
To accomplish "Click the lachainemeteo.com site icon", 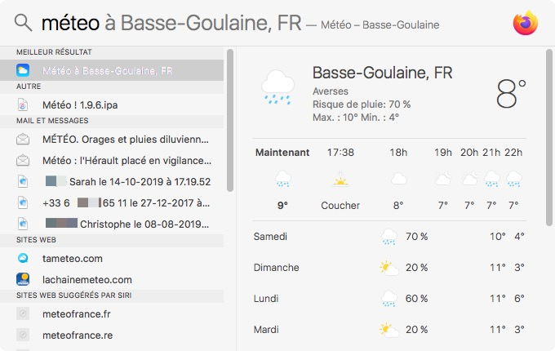I will 23,279.
